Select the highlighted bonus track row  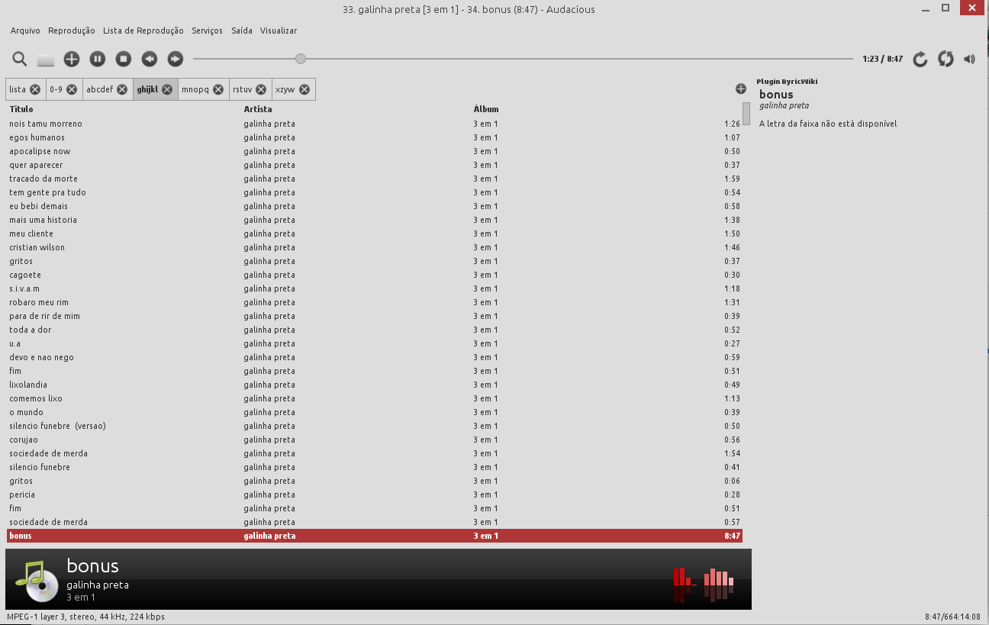click(x=374, y=536)
